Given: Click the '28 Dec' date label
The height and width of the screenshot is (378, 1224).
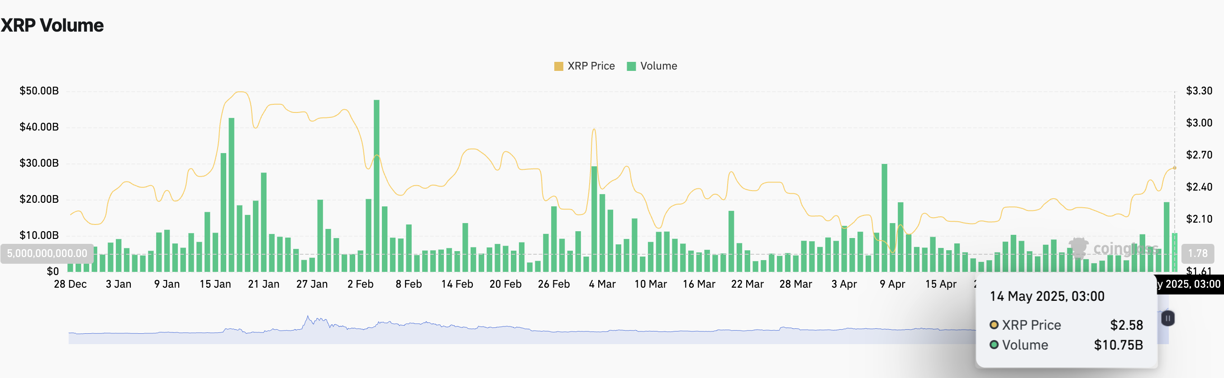Looking at the screenshot, I should point(70,284).
